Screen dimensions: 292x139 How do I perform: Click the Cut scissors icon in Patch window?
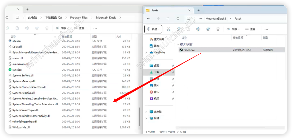(168, 29)
